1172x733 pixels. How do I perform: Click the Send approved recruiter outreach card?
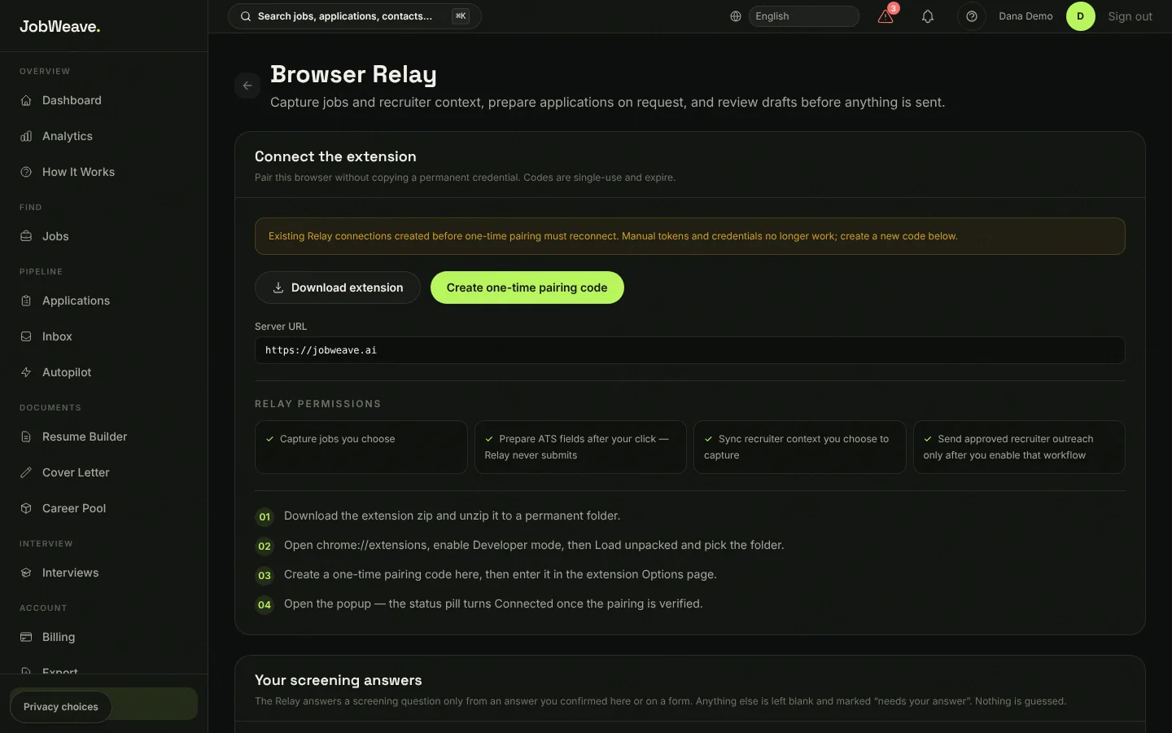click(1019, 447)
